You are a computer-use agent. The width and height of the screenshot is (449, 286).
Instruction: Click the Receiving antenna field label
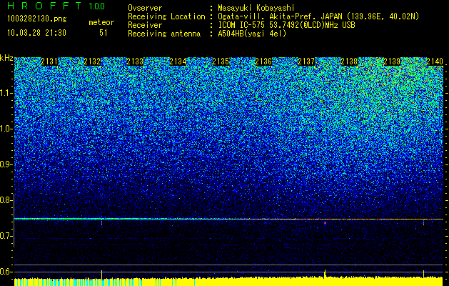pyautogui.click(x=164, y=34)
